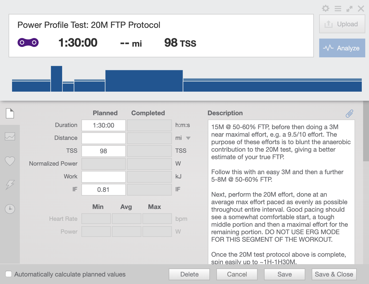Click the Normalized Power label
This screenshot has width=369, height=284.
point(53,163)
